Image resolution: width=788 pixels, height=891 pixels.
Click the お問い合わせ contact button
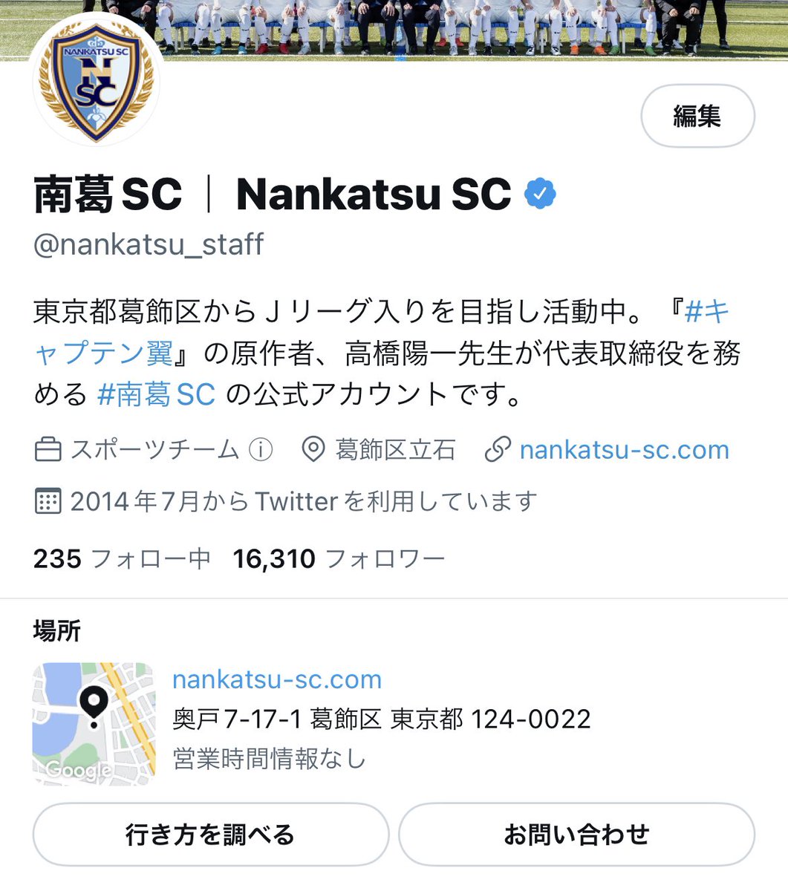576,835
